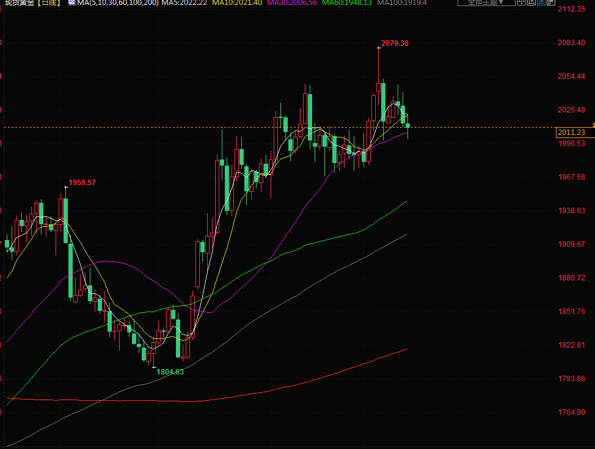Click the magenta MA30:2006.56 value

(x=292, y=2)
